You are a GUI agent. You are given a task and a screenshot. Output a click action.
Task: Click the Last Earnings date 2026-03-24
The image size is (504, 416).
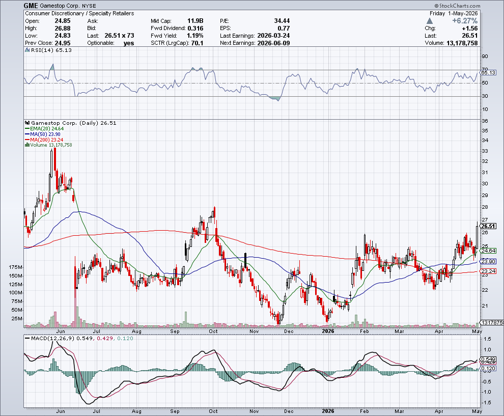[x=273, y=36]
